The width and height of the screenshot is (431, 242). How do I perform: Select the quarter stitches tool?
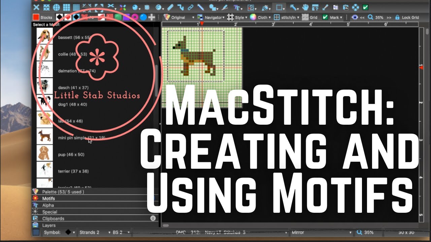46,7
